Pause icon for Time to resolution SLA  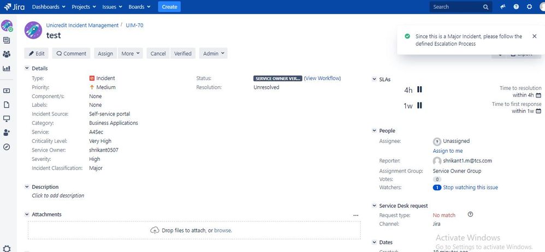click(x=419, y=89)
